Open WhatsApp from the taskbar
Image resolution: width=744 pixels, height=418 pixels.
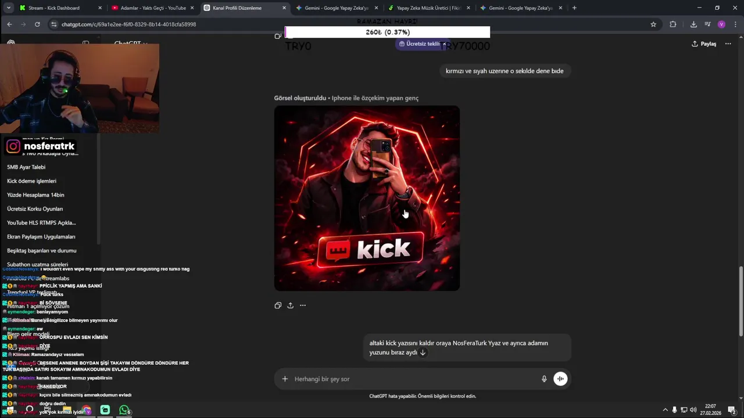click(124, 410)
